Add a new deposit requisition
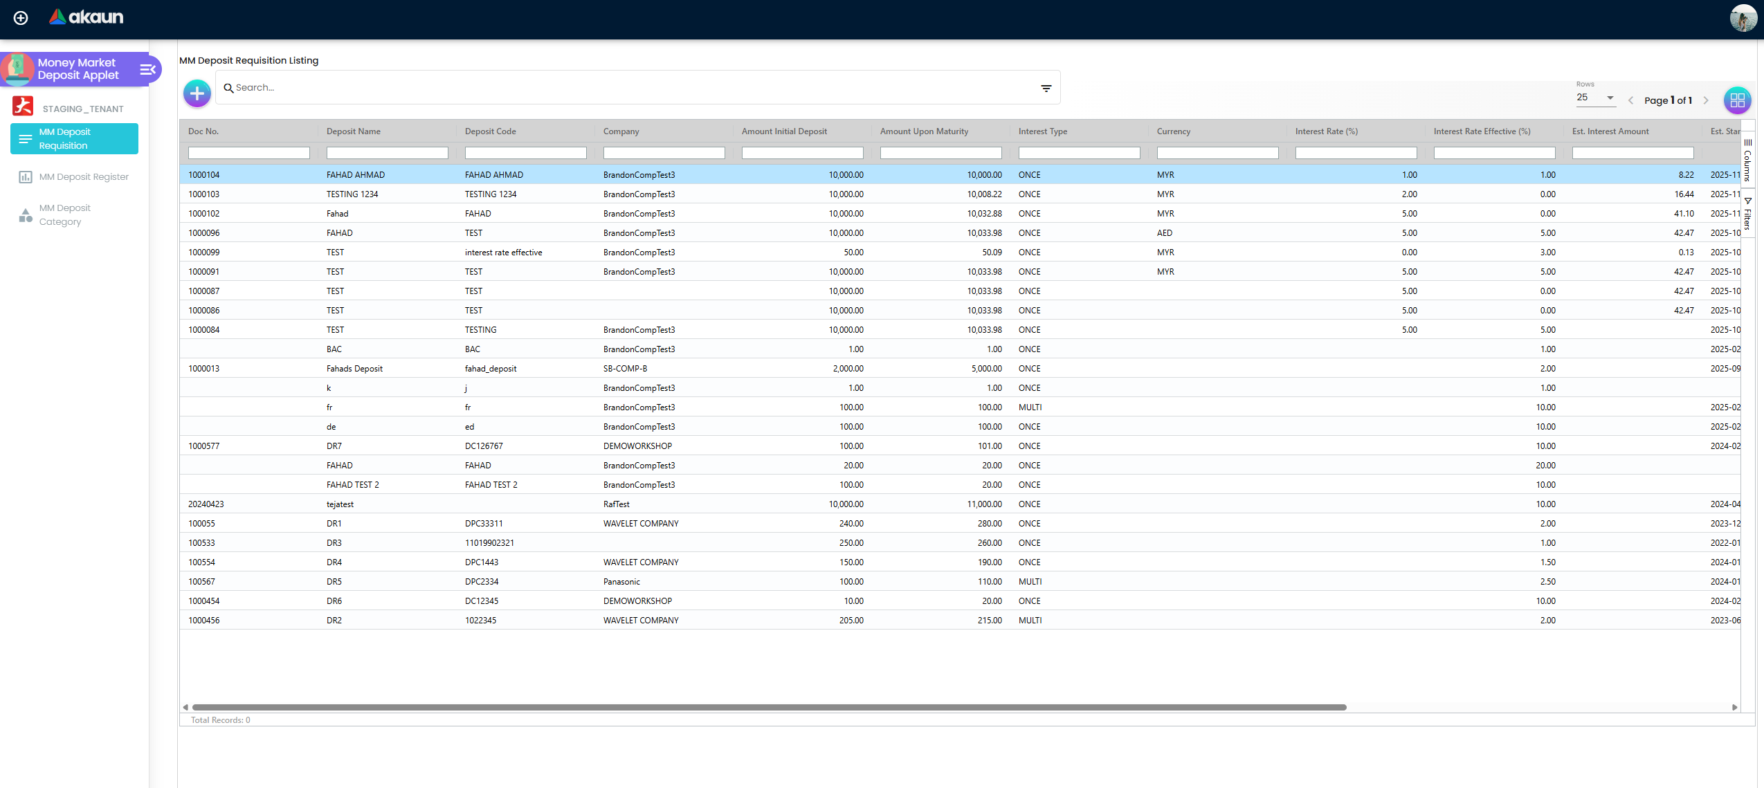The image size is (1764, 788). pos(197,93)
